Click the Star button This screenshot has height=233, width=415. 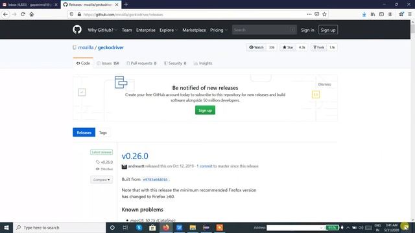pyautogui.click(x=288, y=47)
